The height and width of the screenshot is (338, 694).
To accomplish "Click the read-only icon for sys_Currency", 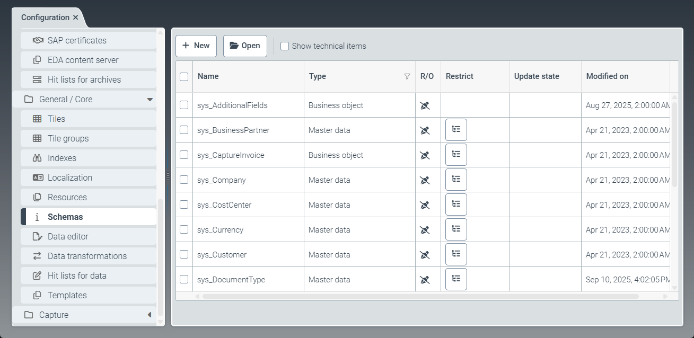I will (424, 230).
